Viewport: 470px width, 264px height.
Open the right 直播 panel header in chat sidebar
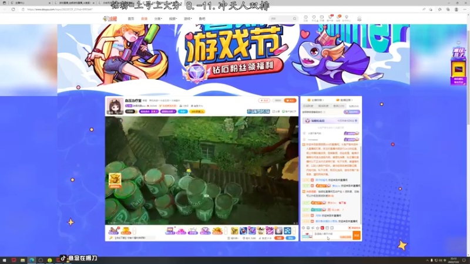click(x=344, y=100)
